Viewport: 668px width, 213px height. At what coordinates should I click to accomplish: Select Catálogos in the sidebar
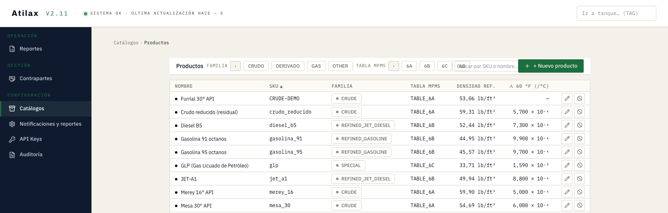point(46,109)
